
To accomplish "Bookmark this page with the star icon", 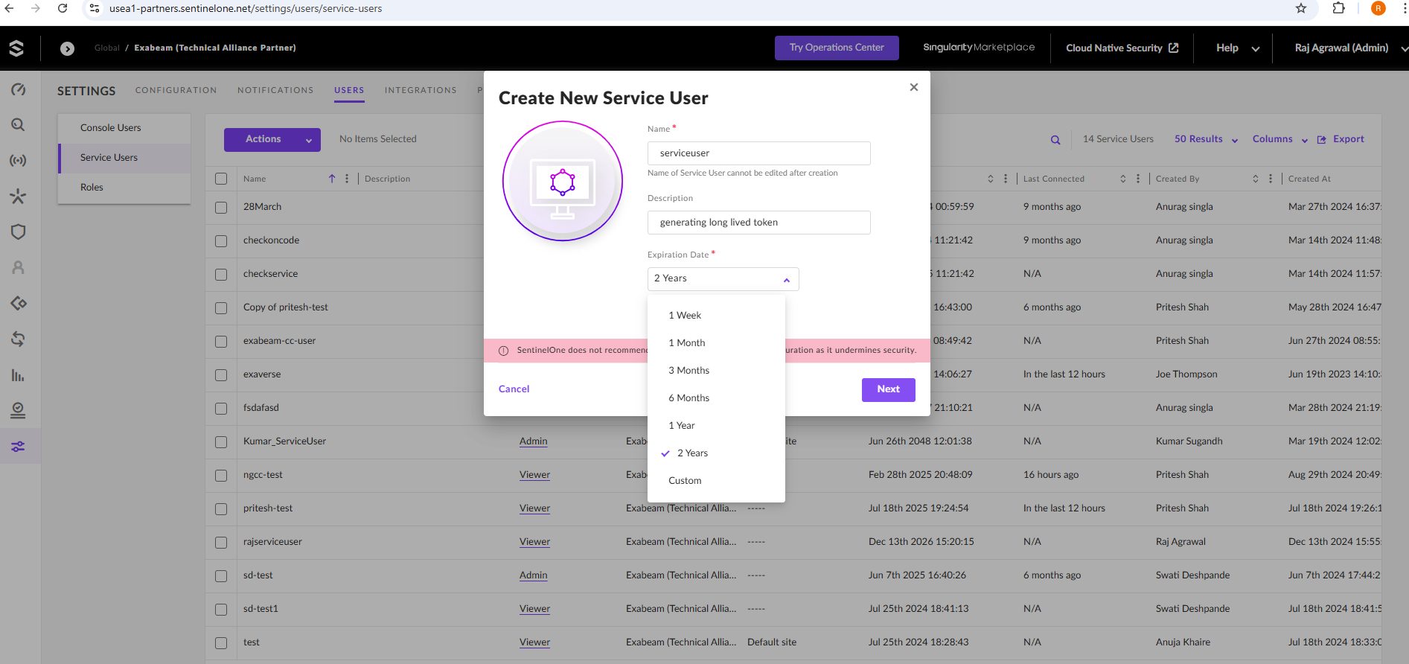I will 1300,9.
